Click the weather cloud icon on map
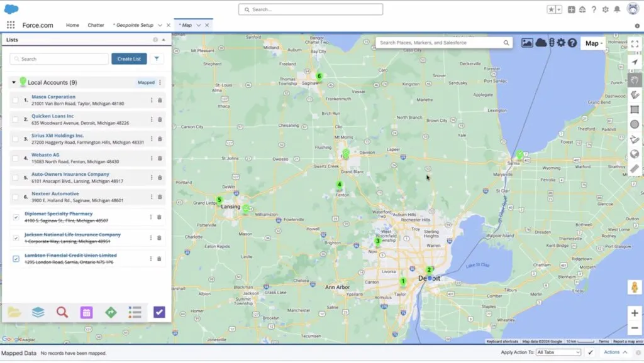This screenshot has width=644, height=363. tap(541, 43)
